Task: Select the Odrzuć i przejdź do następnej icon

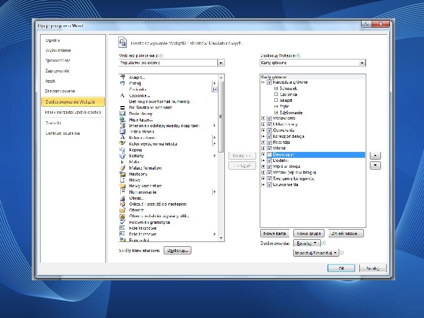Action: 122,204
